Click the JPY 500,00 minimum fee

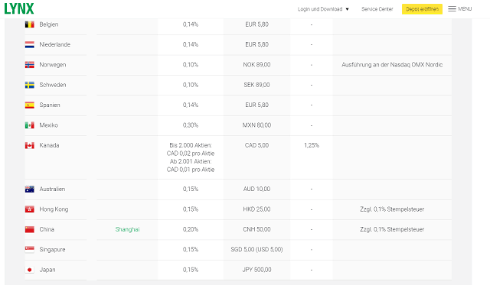tap(257, 270)
